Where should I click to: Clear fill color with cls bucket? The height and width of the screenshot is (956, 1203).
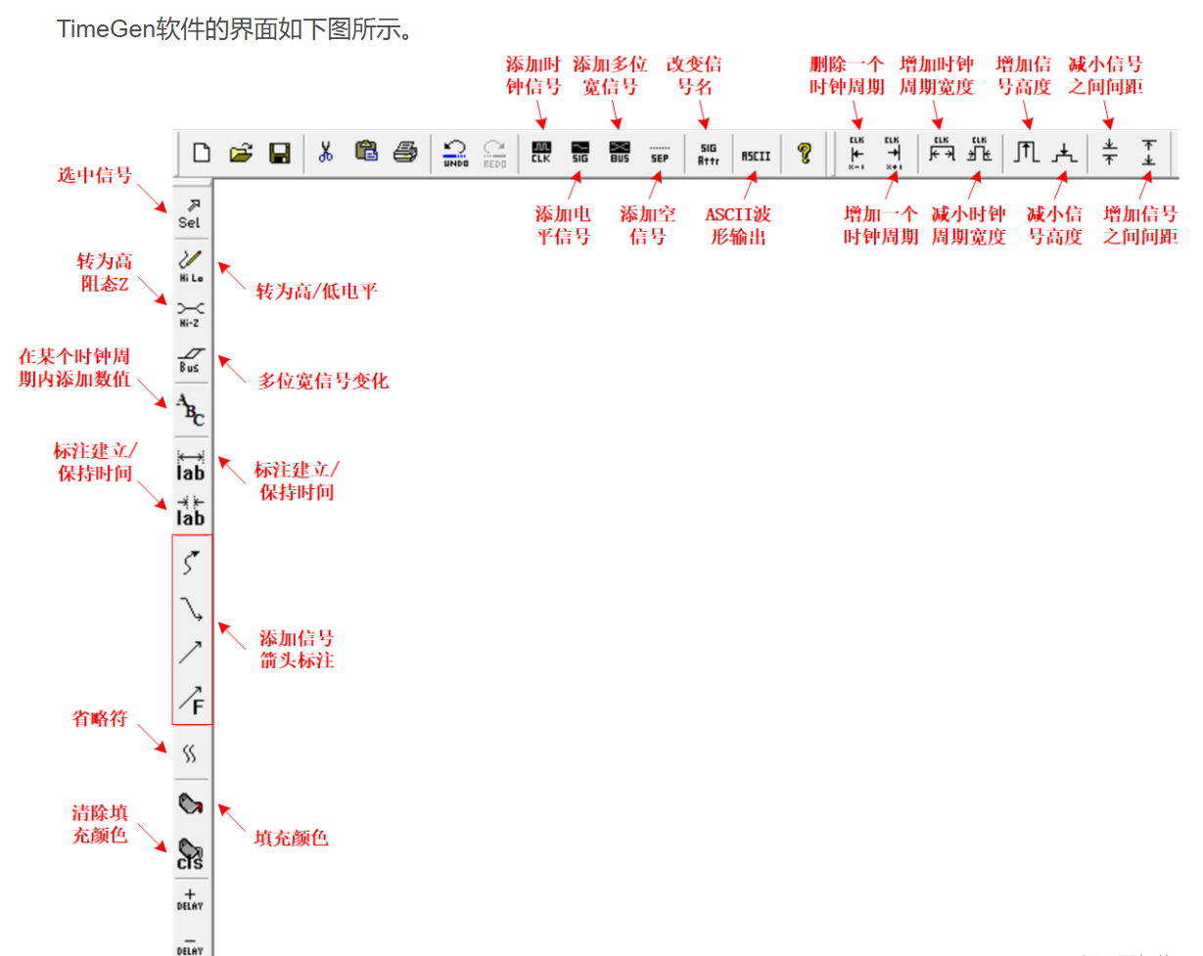tap(191, 854)
